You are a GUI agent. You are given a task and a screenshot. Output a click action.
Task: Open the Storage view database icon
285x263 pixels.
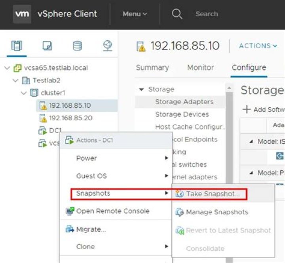tap(77, 46)
